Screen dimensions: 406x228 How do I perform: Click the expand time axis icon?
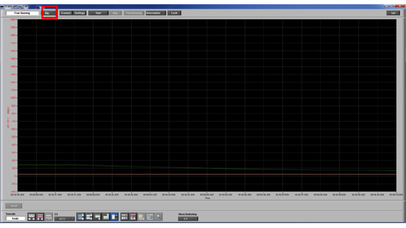pos(32,217)
